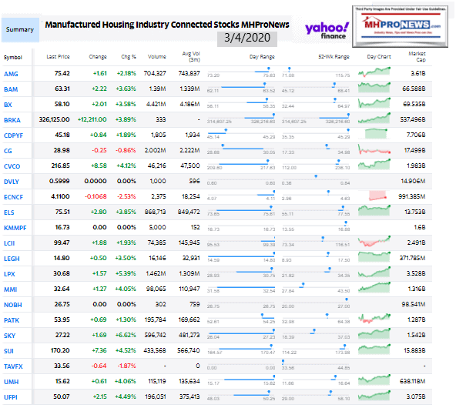This screenshot has width=456, height=418.
Task: Open the CDPYF day chart thumbnail
Action: point(376,134)
